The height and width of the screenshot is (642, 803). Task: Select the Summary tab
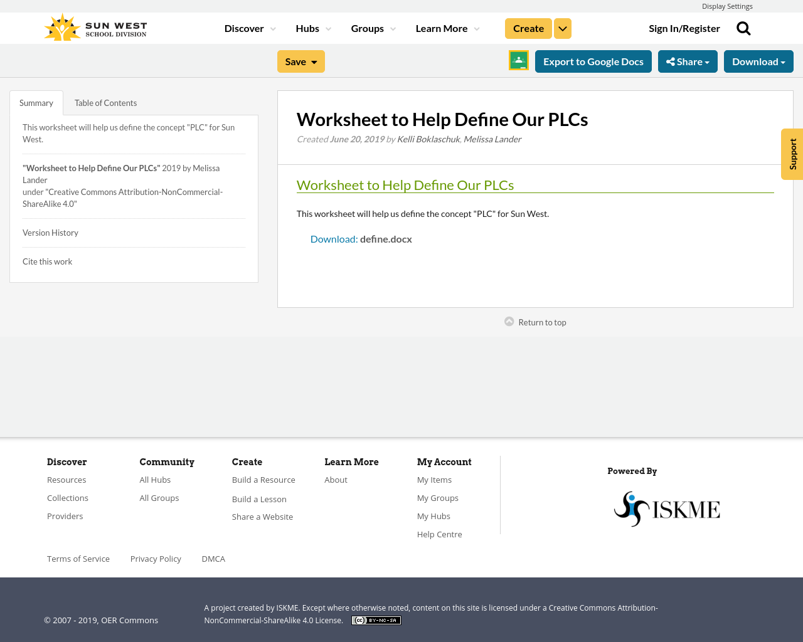36,102
